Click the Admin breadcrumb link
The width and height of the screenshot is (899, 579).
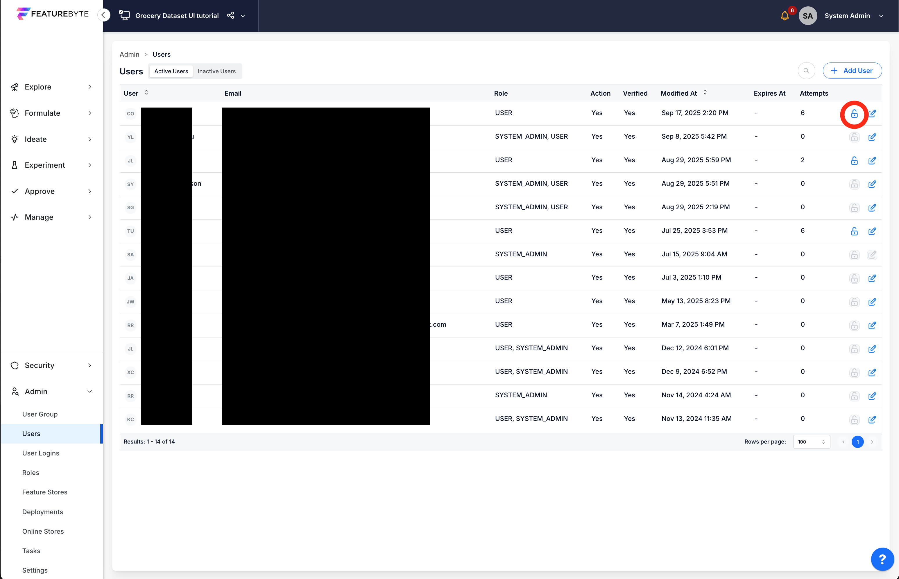click(129, 55)
